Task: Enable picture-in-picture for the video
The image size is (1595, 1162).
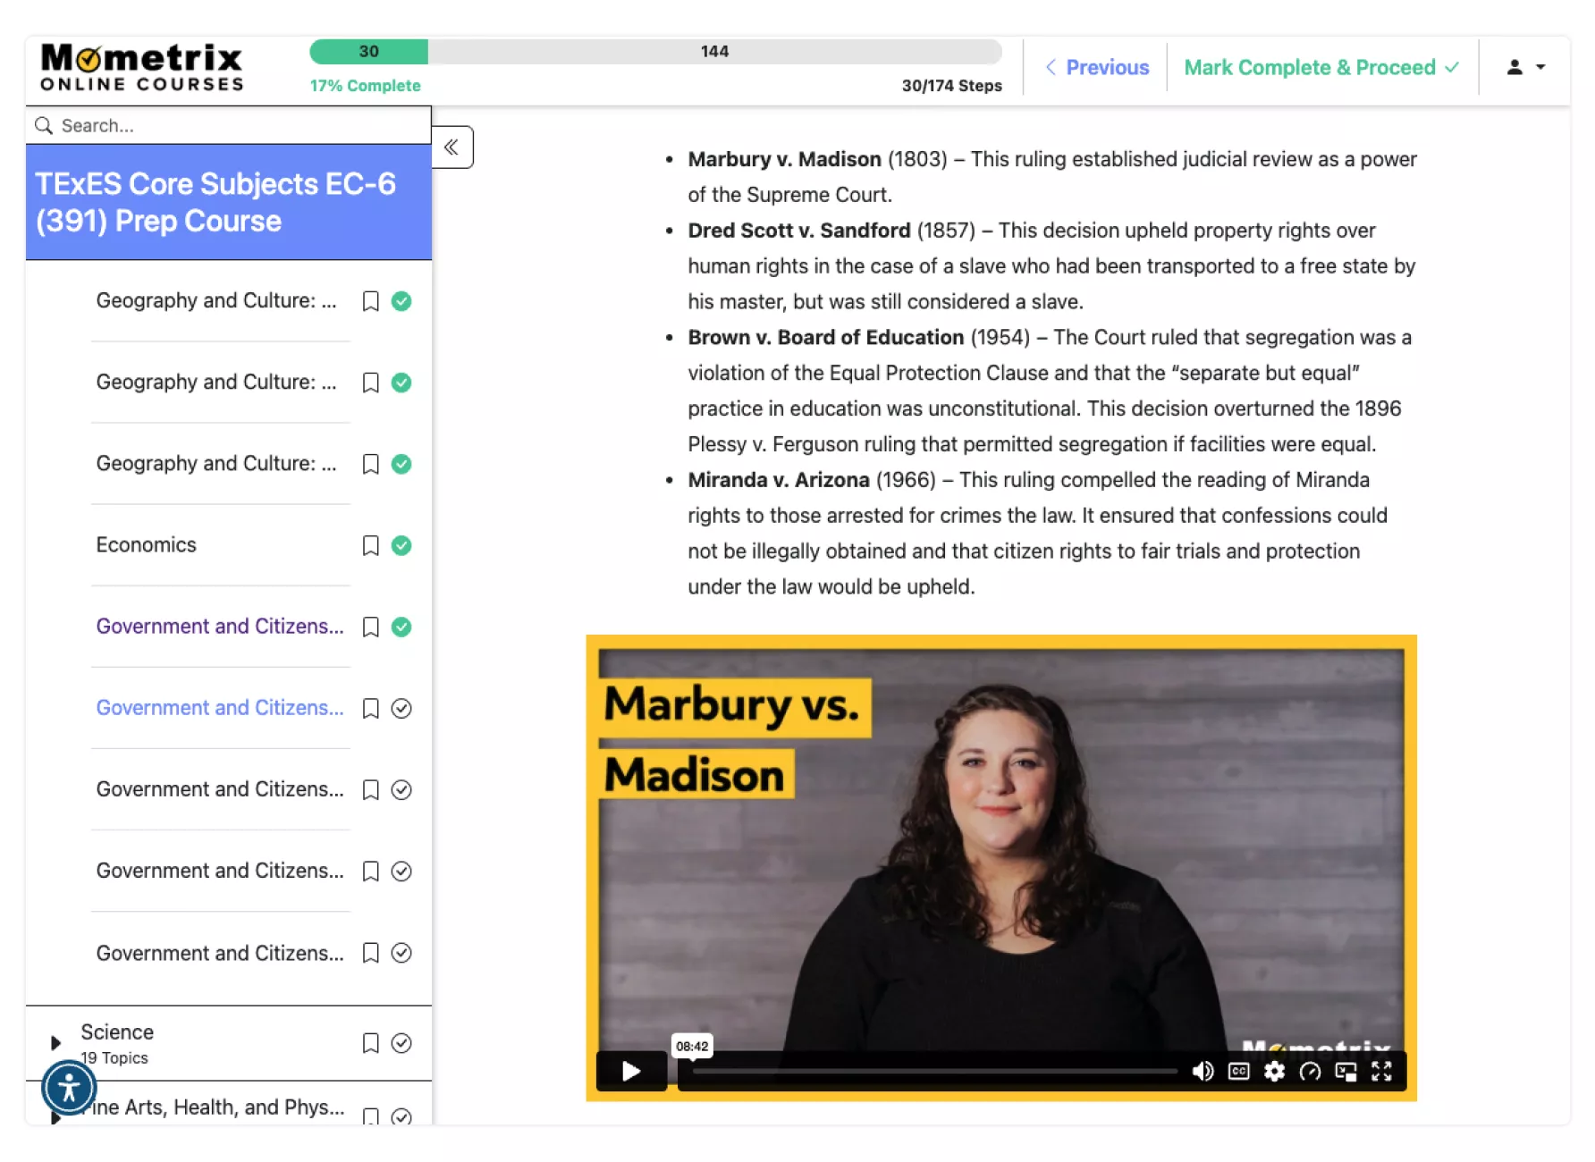Action: point(1346,1071)
